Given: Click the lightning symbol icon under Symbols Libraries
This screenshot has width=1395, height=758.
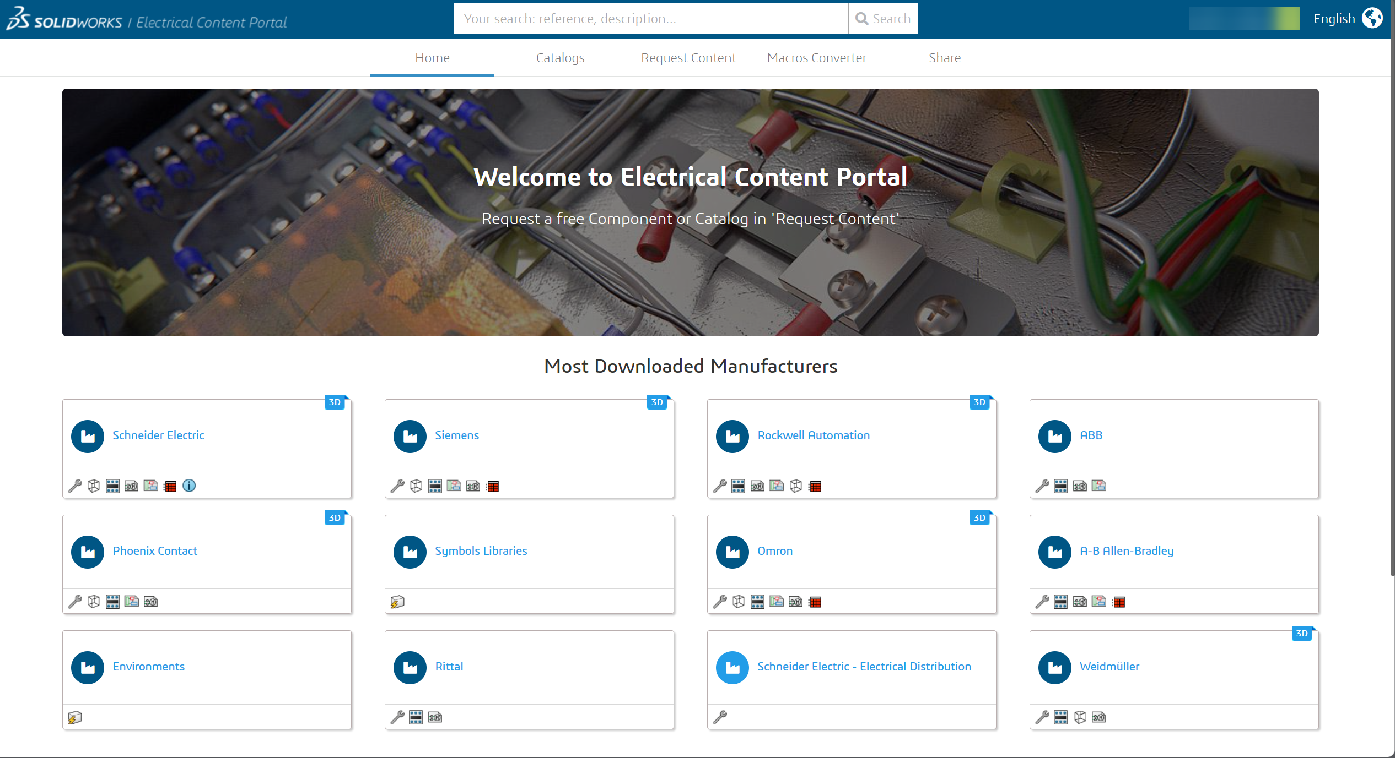Looking at the screenshot, I should [x=397, y=602].
